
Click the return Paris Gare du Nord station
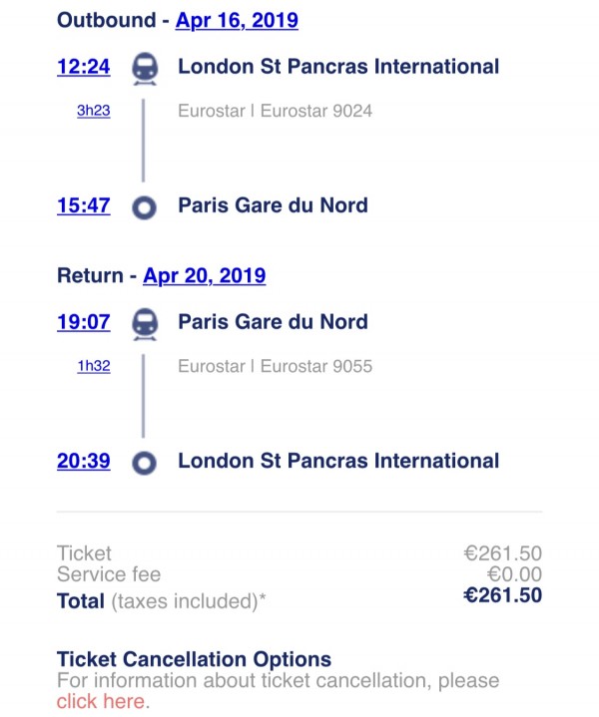coord(273,322)
